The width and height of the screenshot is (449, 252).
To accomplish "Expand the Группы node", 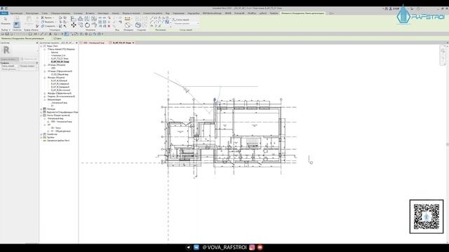I will click(41, 137).
